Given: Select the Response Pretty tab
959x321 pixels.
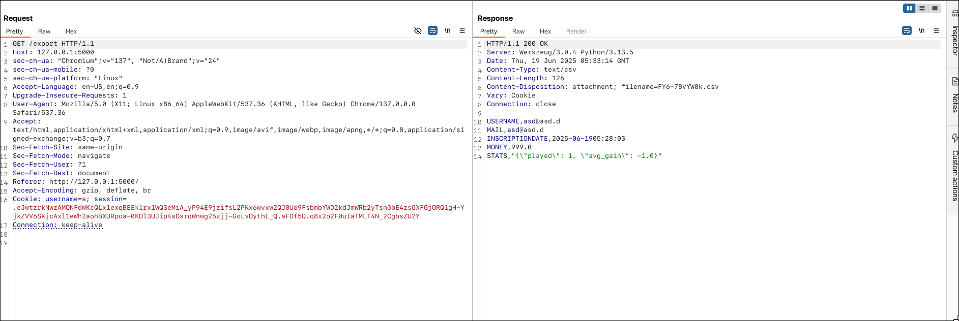Looking at the screenshot, I should click(x=488, y=31).
